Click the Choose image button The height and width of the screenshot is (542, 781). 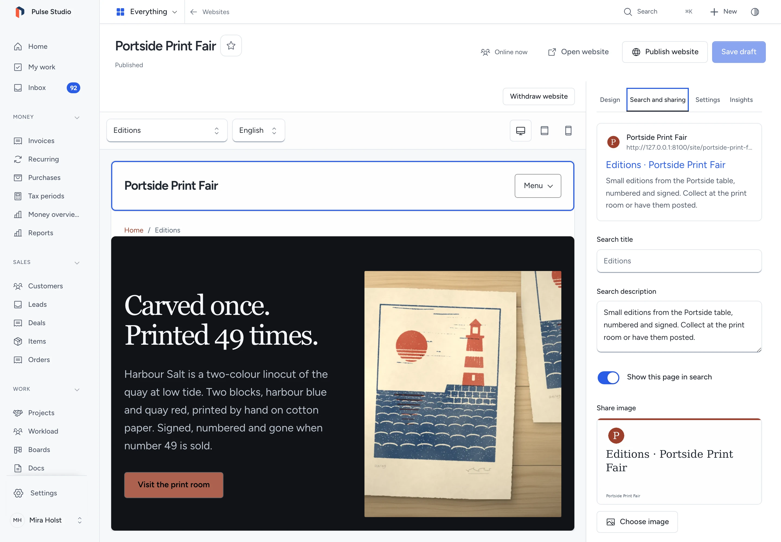pos(637,522)
